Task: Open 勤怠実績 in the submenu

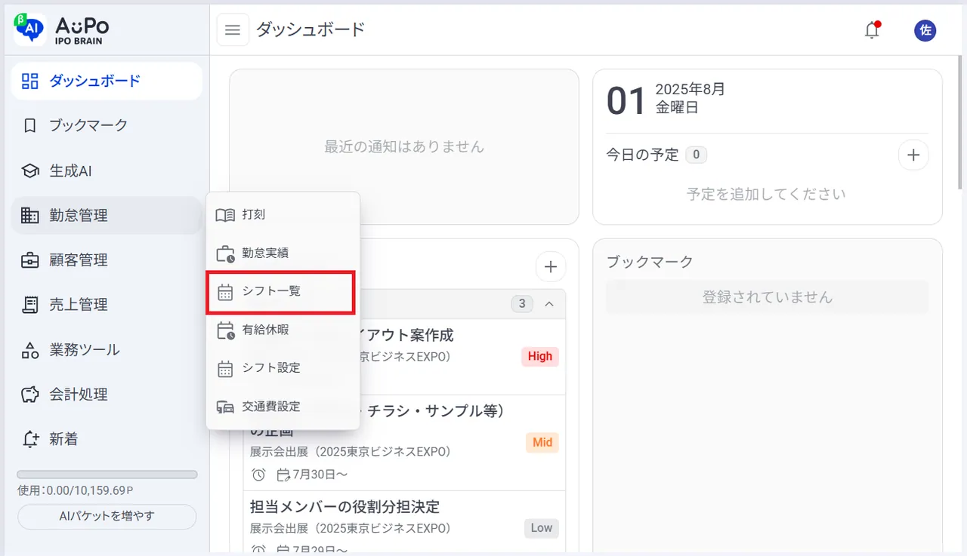Action: pos(281,253)
